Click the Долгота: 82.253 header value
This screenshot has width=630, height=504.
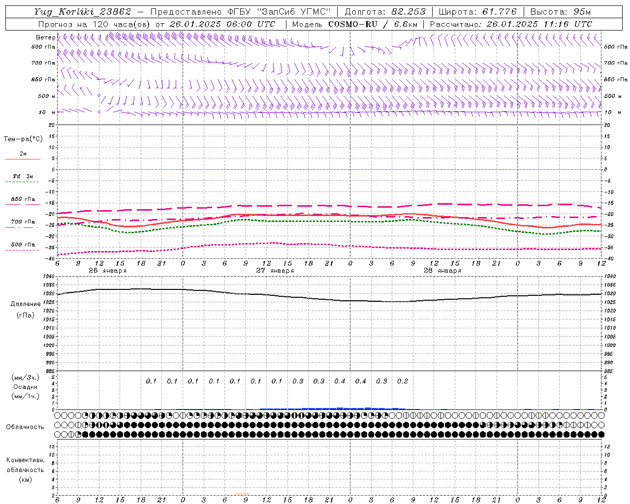pyautogui.click(x=385, y=12)
